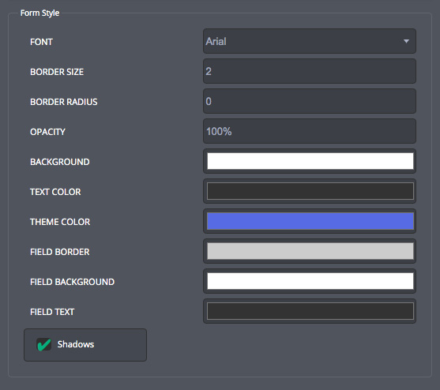The width and height of the screenshot is (440, 390).
Task: Click the Border Size input field
Action: 310,71
